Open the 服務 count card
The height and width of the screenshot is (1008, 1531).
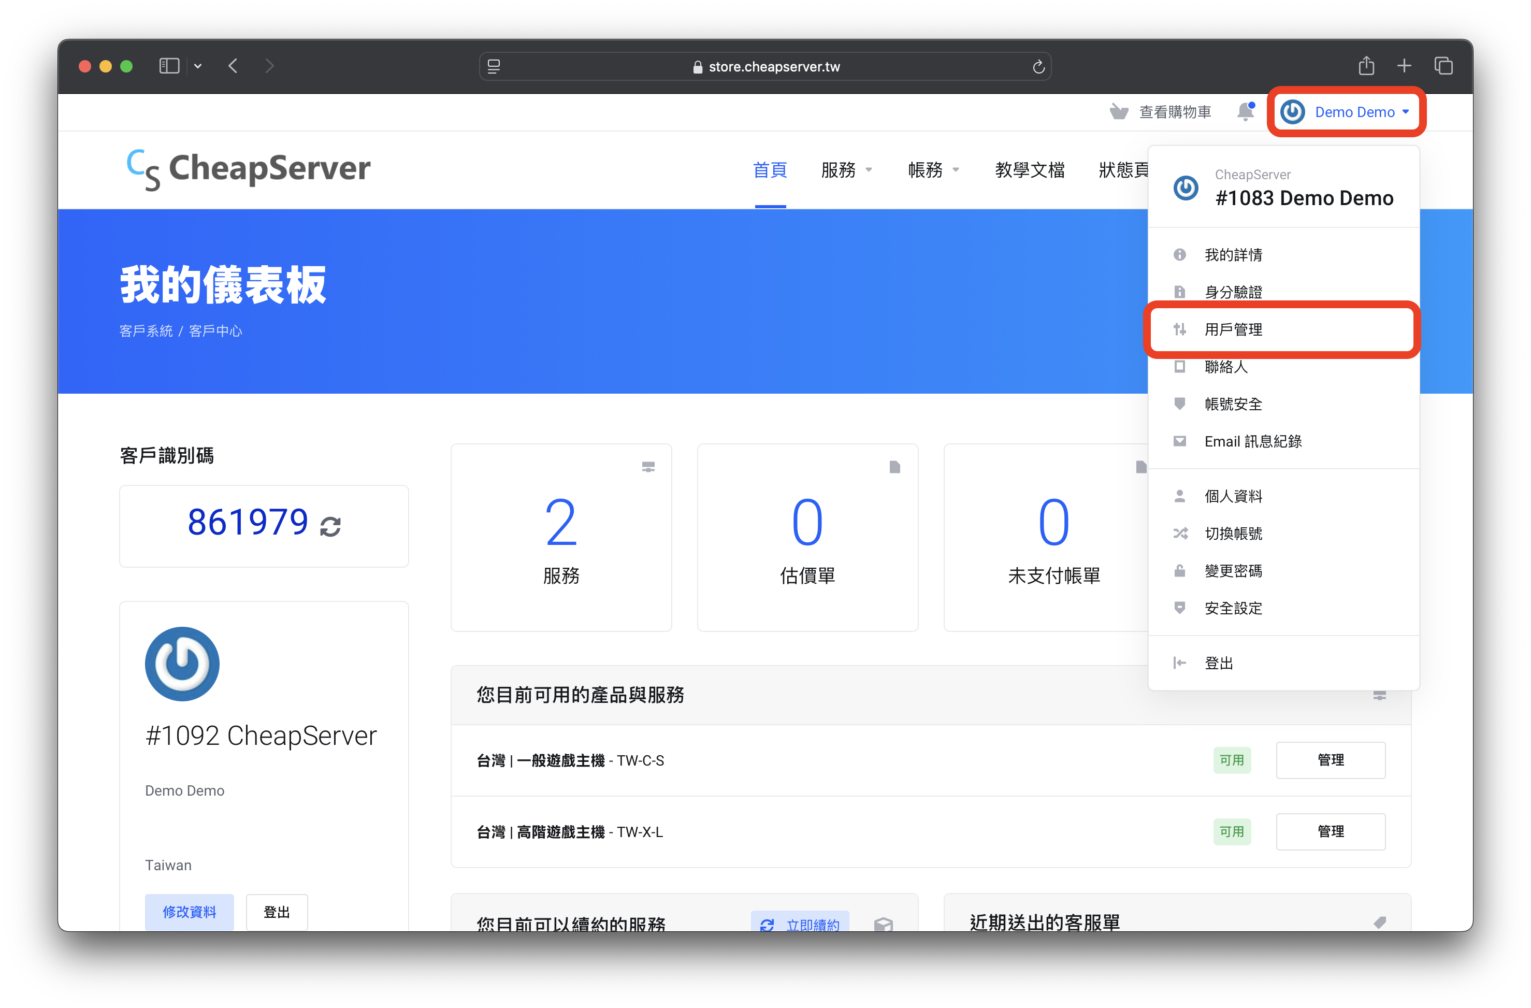click(561, 537)
